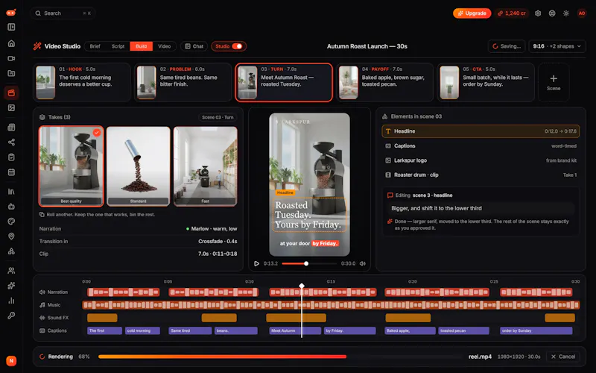Screen dimensions: 596x373
Task: Go to Home in the left sidebar
Action: coord(11,43)
